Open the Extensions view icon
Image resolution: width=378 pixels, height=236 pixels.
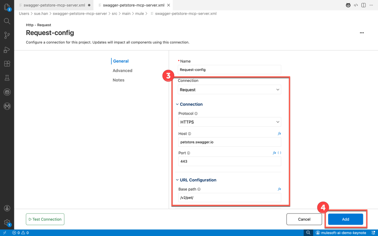(x=7, y=63)
